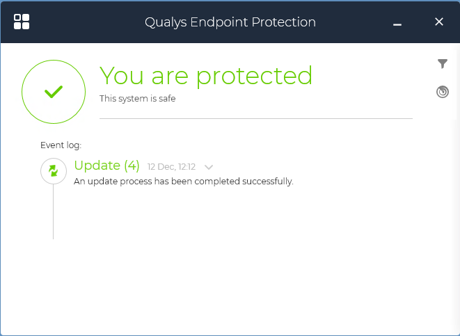Click the Update event refresh arrows icon
The image size is (460, 336).
coord(54,171)
